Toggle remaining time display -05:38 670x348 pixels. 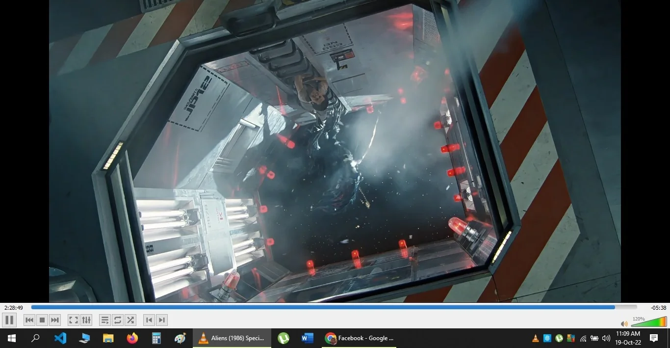click(658, 308)
